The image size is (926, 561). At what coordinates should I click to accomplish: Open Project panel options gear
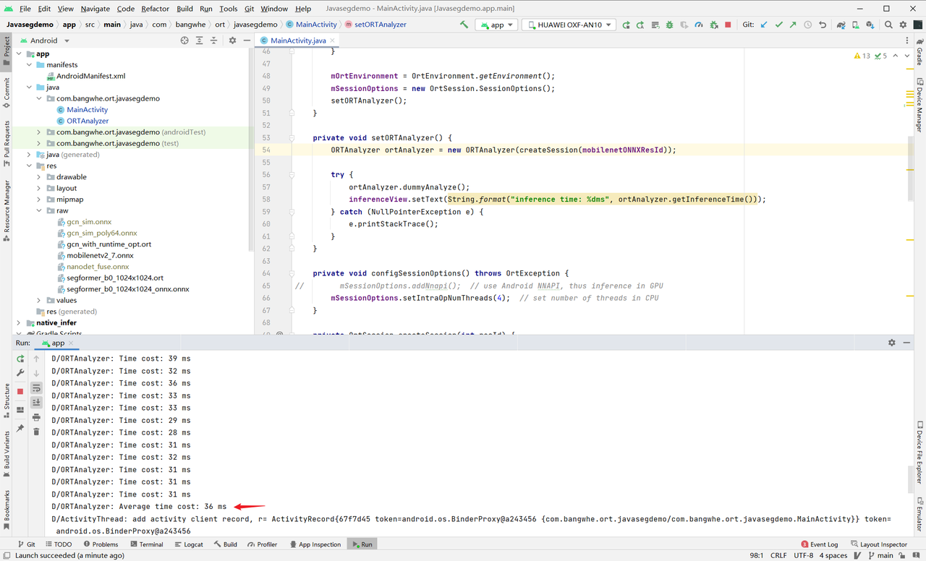[232, 40]
